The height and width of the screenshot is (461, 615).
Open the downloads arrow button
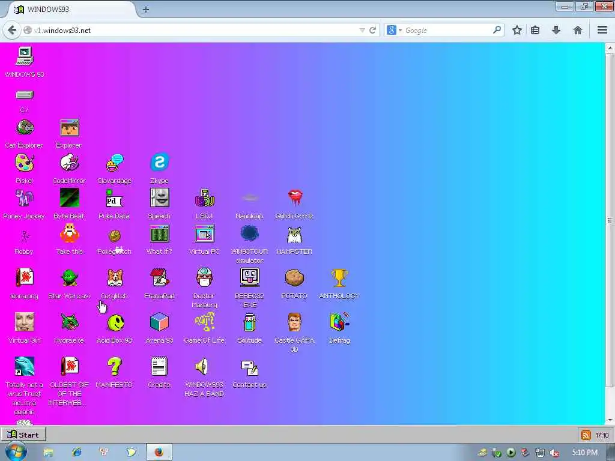(x=556, y=30)
